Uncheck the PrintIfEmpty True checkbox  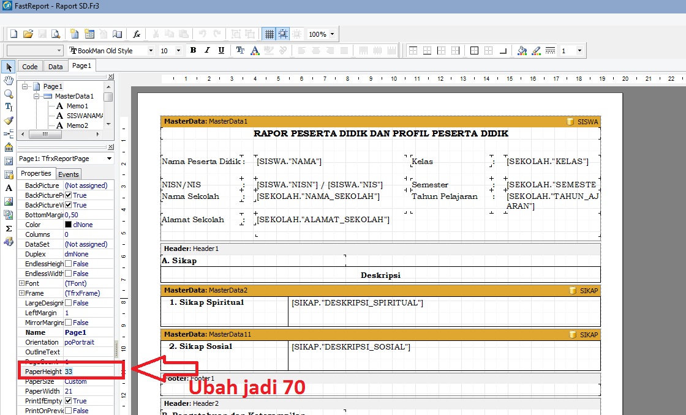click(69, 401)
